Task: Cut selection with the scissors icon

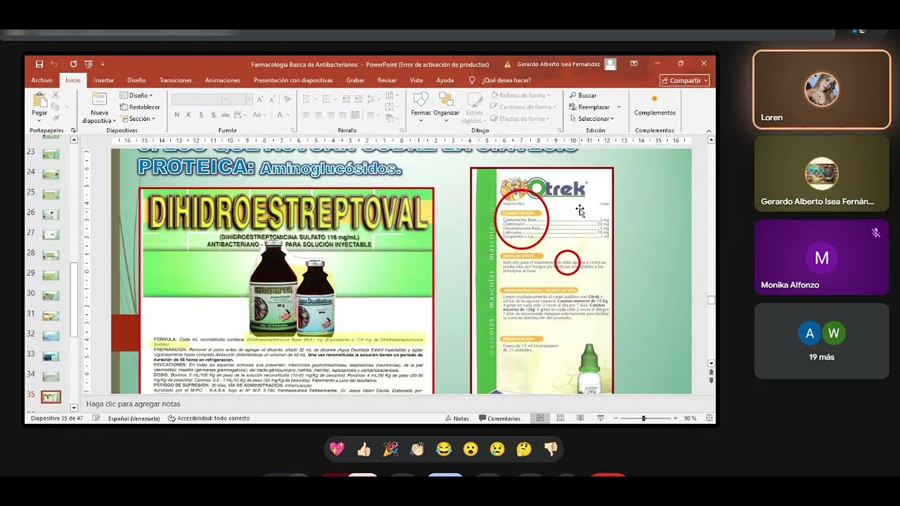Action: click(56, 95)
